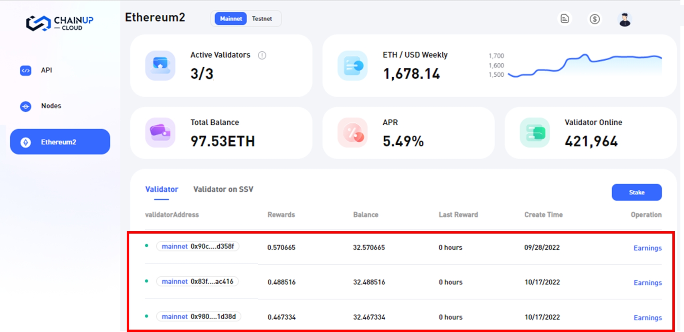Switch network to Testnet
The height and width of the screenshot is (332, 684).
pyautogui.click(x=262, y=19)
